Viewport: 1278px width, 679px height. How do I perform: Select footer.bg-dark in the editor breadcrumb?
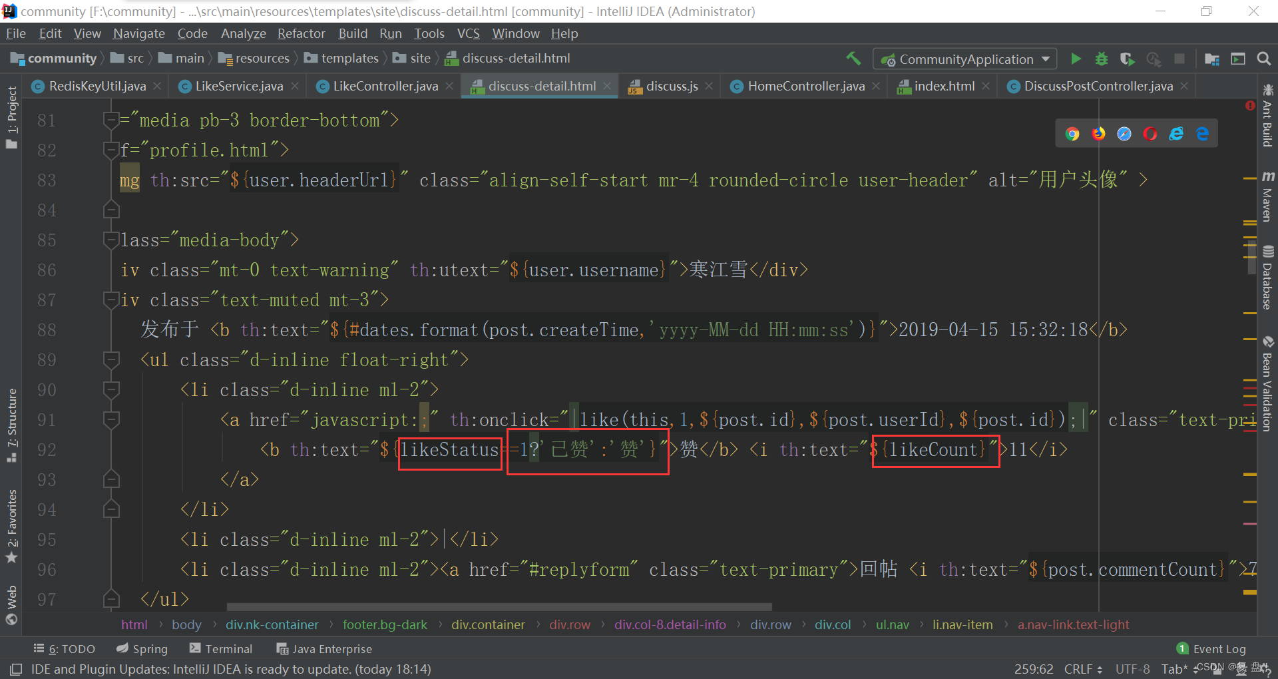click(385, 624)
